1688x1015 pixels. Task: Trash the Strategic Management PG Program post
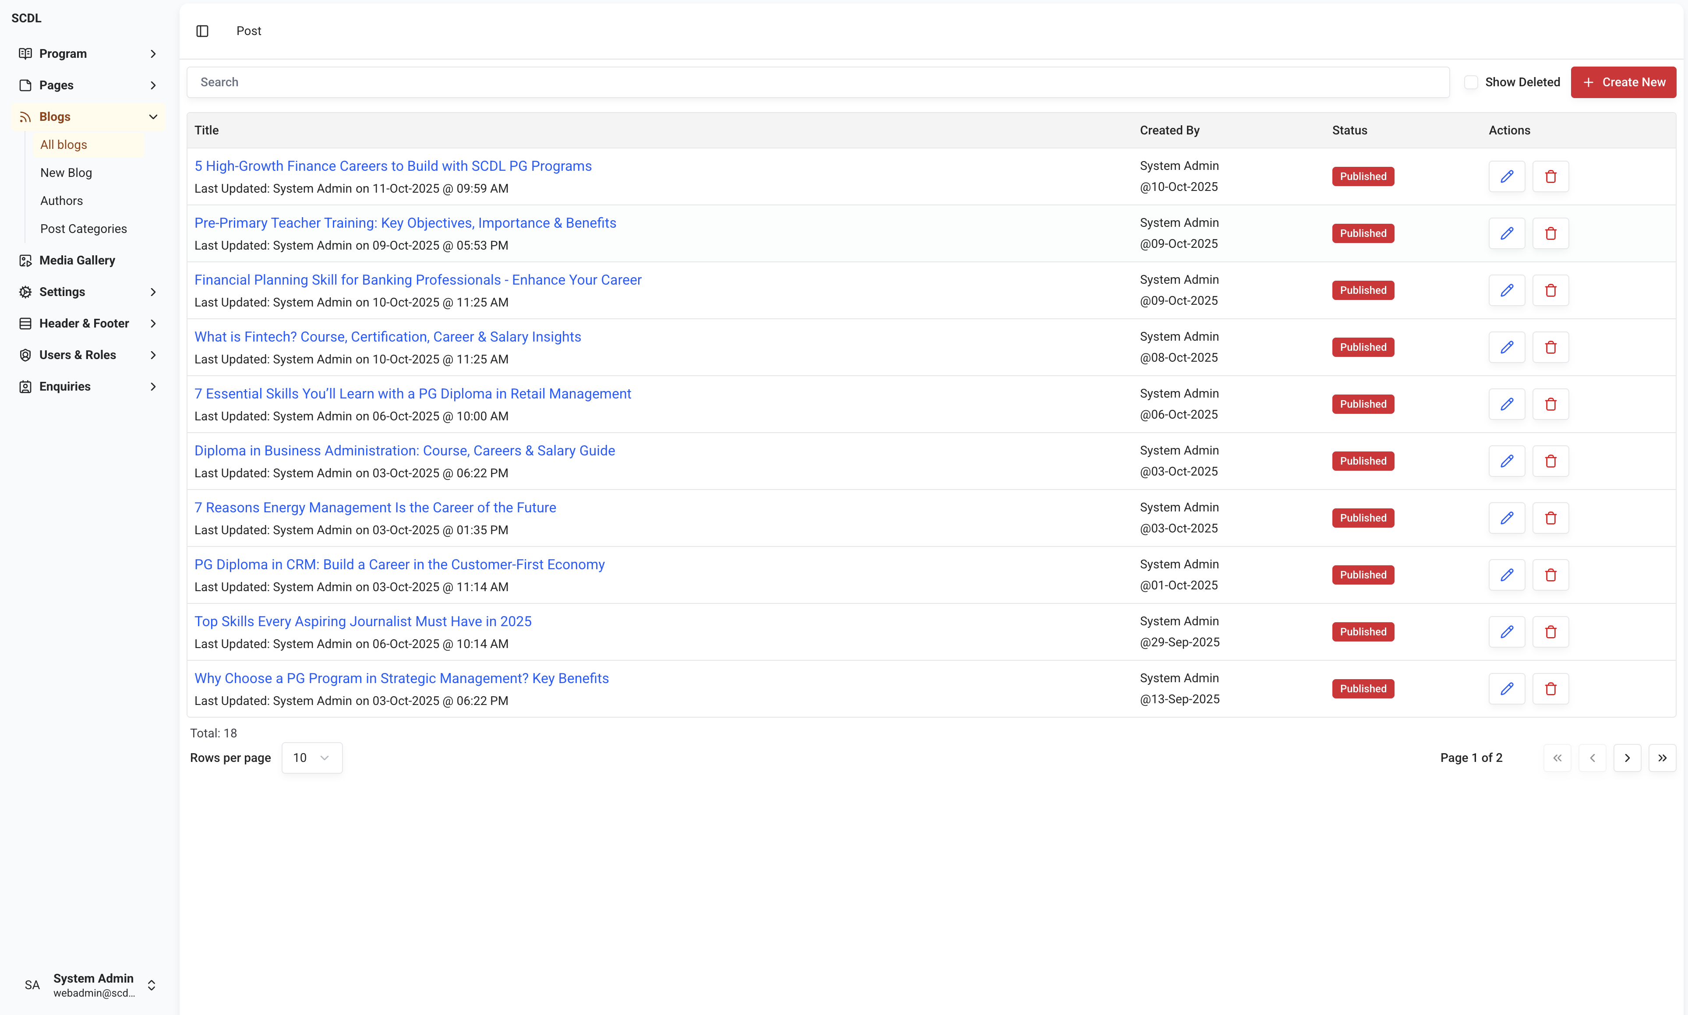click(1550, 689)
